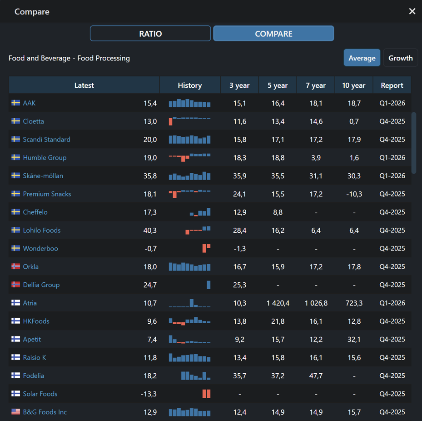Open the Raisio K link
The width and height of the screenshot is (422, 421).
coord(35,357)
